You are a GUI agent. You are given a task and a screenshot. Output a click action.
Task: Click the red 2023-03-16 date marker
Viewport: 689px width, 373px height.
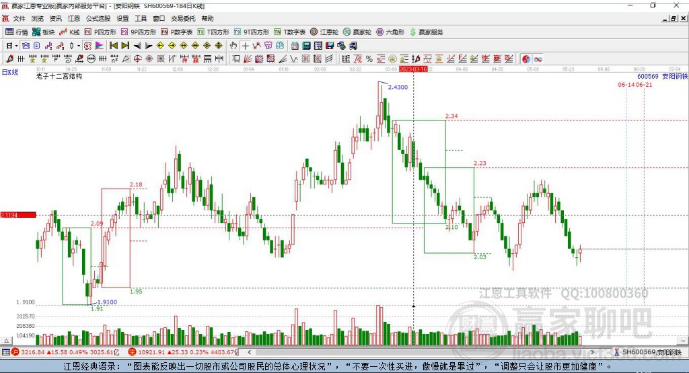coord(413,69)
